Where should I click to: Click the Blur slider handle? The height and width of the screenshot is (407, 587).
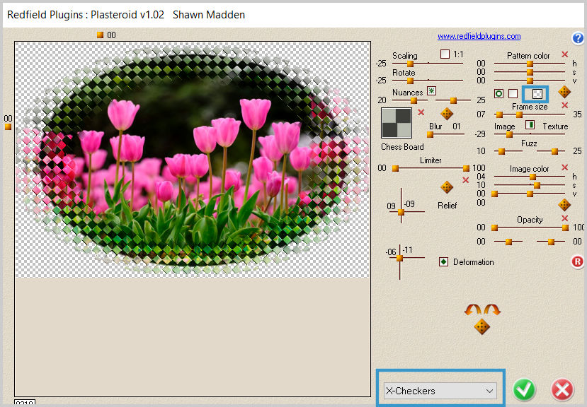(430, 134)
